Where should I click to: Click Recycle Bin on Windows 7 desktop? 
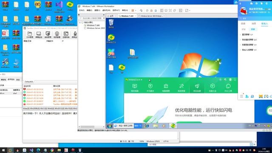pos(111,24)
